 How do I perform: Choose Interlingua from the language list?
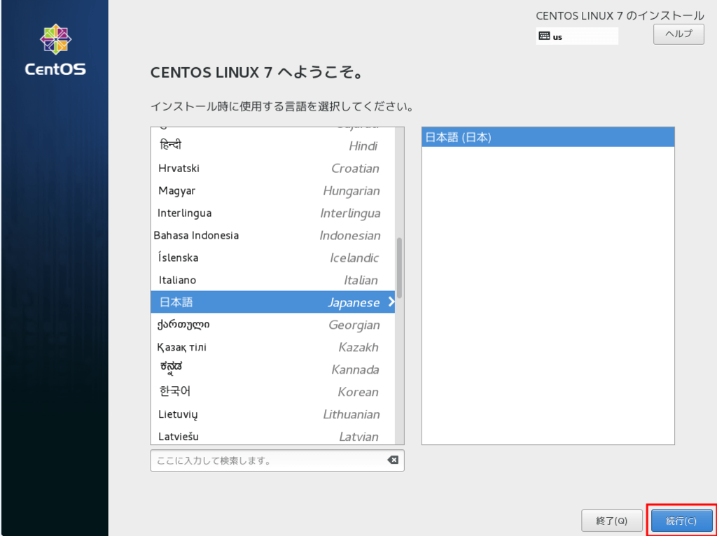tap(272, 213)
